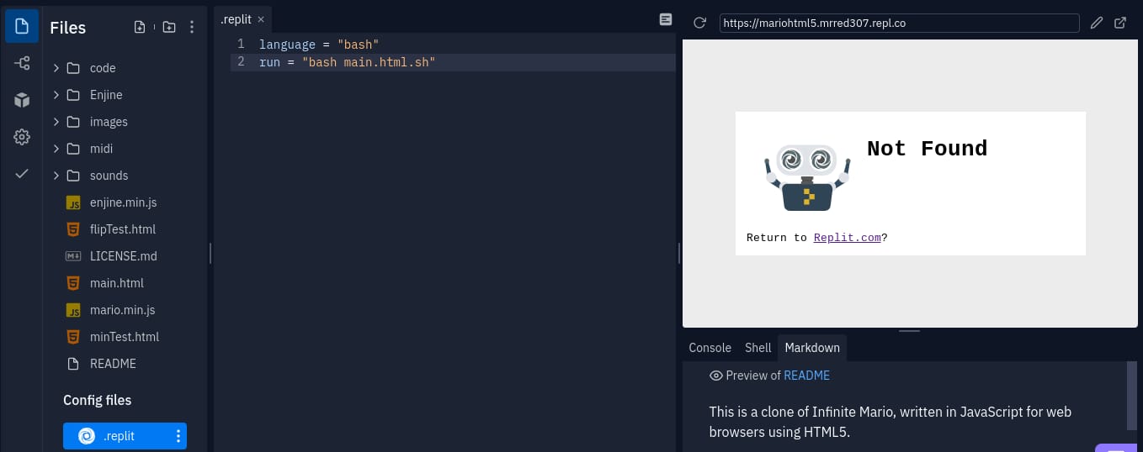Click the LICENSE.md markdown icon
Viewport: 1143px width, 452px height.
73,256
